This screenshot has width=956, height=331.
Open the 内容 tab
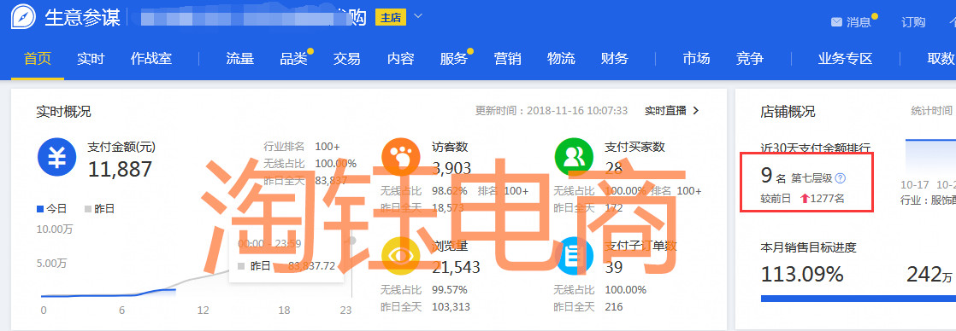click(400, 58)
